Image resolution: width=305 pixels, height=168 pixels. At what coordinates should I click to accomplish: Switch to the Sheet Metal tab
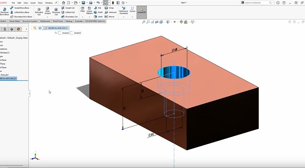15,21
